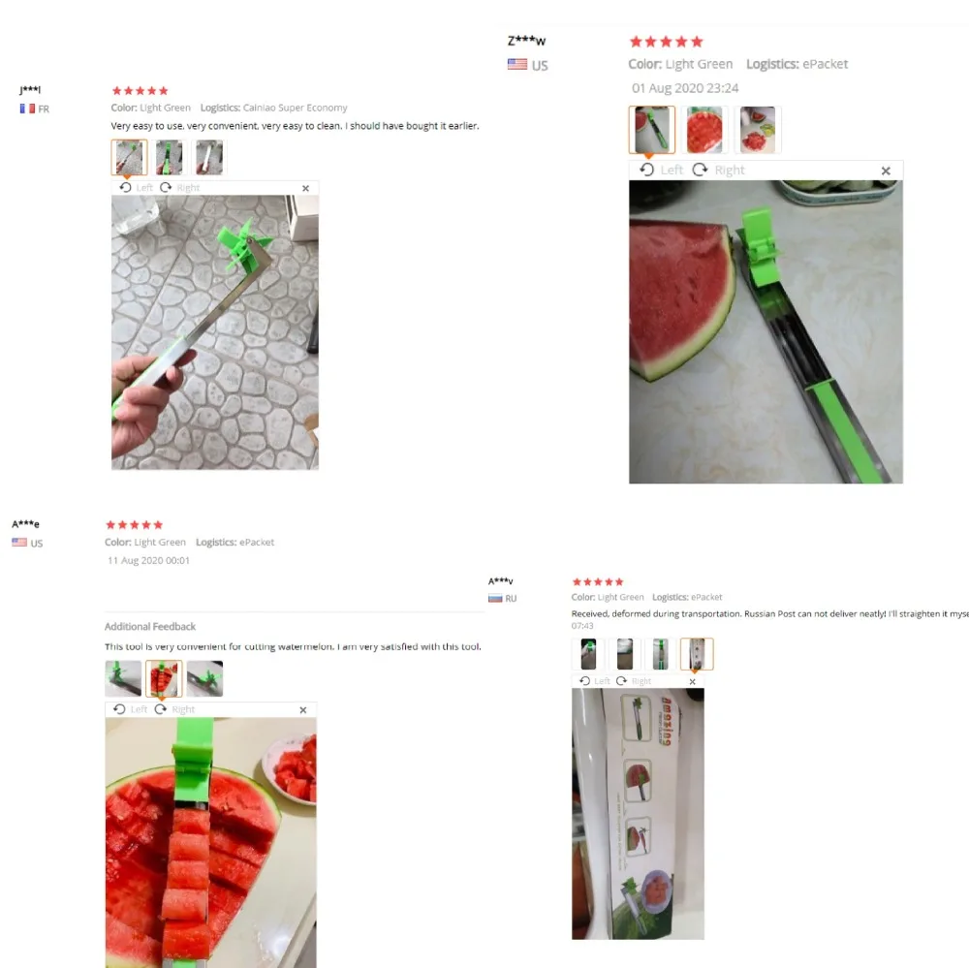Open A***e's third review thumbnail
The height and width of the screenshot is (968, 969).
(x=204, y=678)
